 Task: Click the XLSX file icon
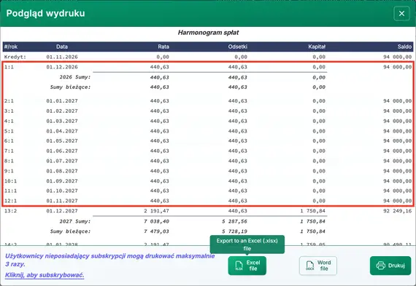(x=239, y=266)
